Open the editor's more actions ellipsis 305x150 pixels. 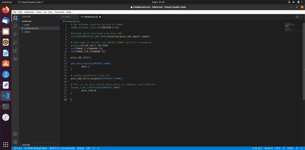(x=301, y=17)
